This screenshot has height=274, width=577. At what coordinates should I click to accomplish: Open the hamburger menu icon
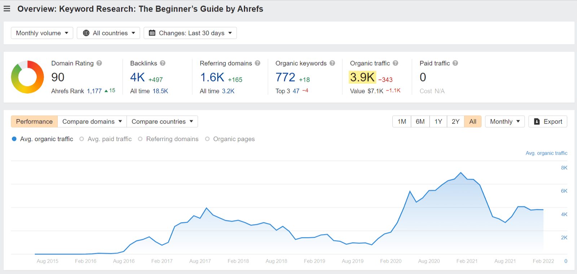pos(7,9)
